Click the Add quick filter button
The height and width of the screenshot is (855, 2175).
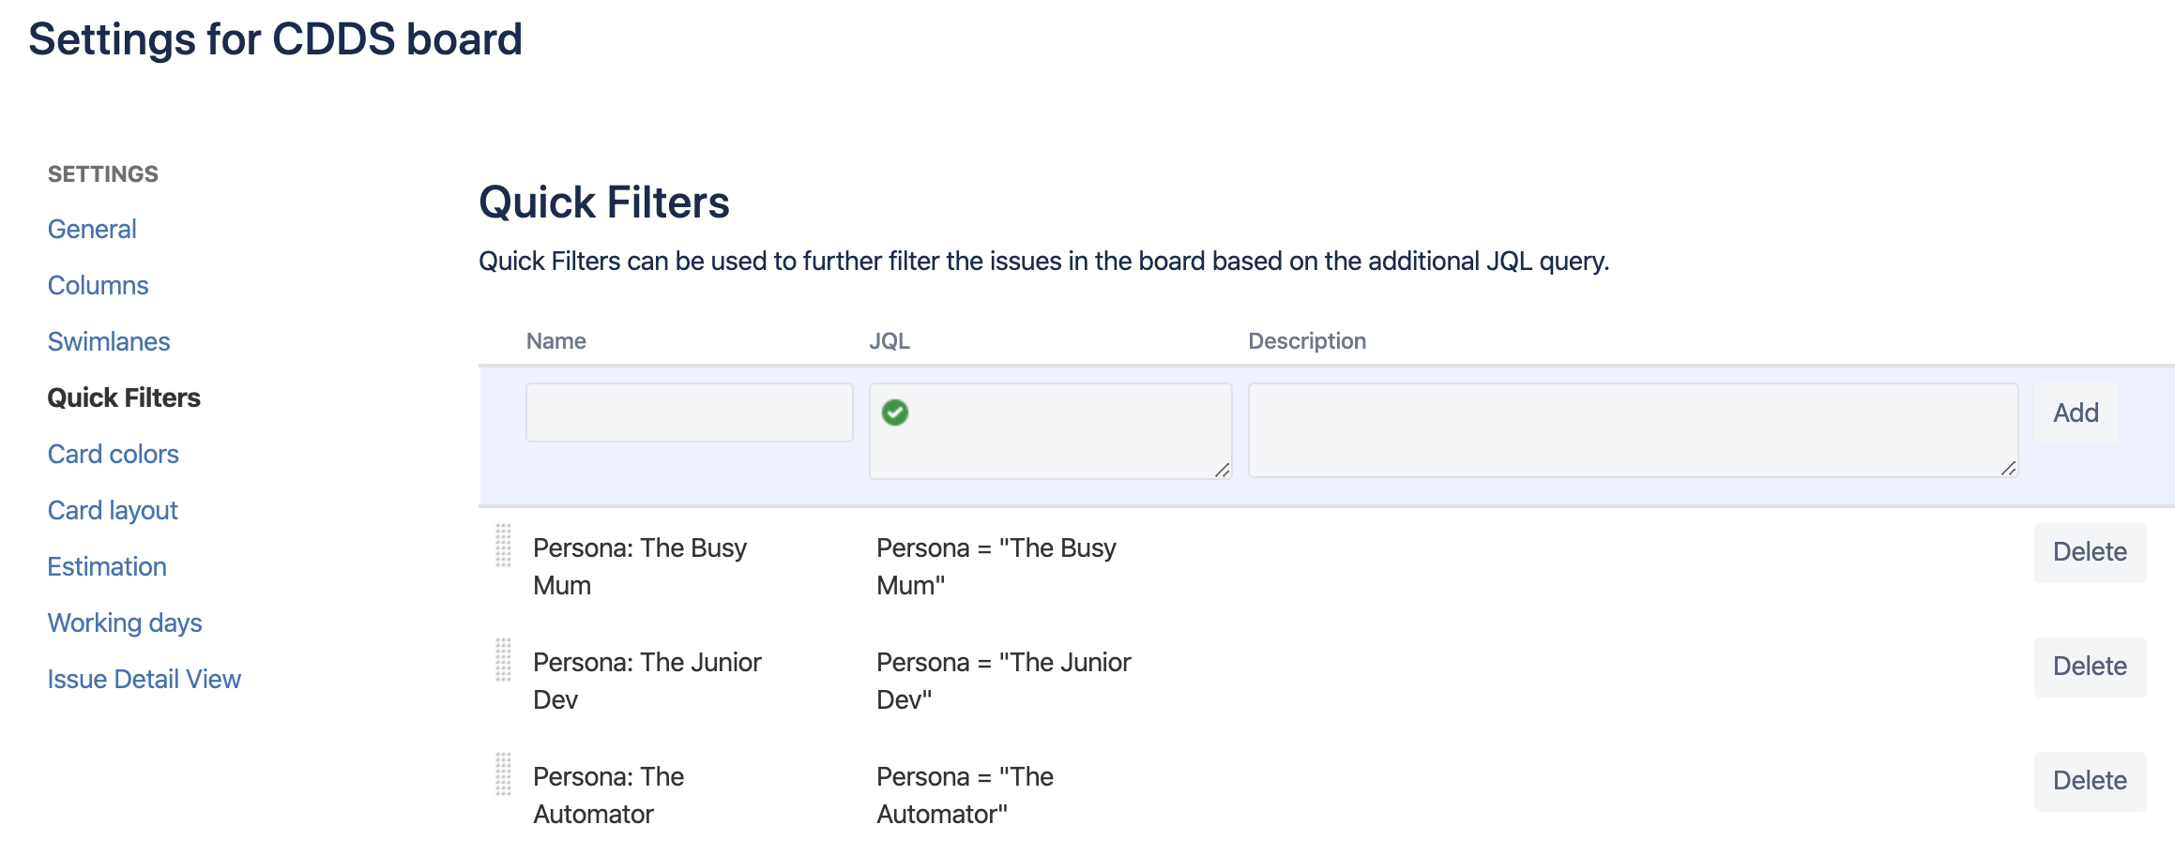(x=2076, y=412)
